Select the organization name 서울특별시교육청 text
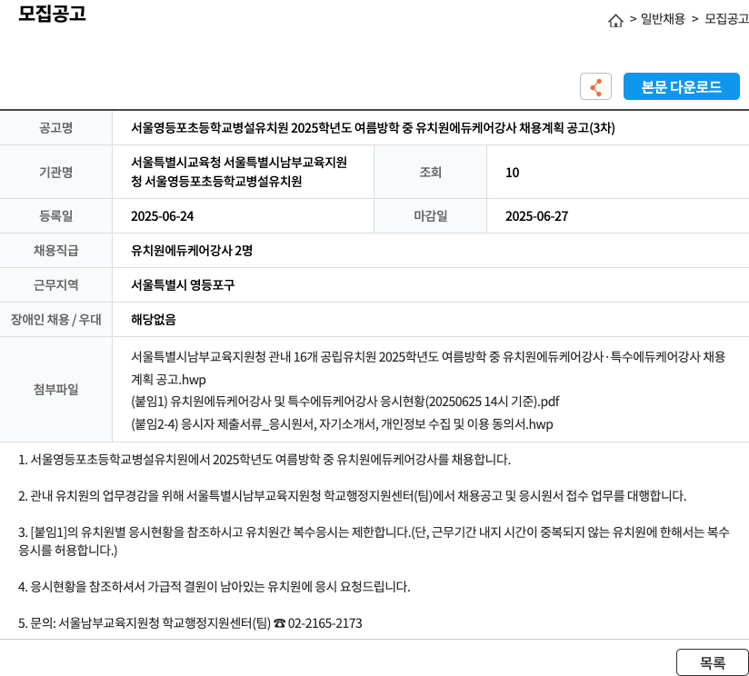 (x=239, y=172)
